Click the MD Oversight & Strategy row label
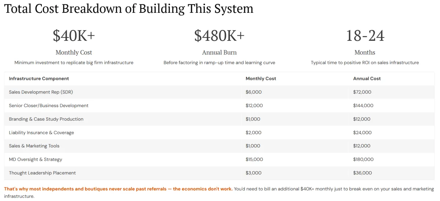This screenshot has height=201, width=440. point(36,160)
